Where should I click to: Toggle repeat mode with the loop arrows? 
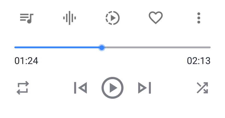click(x=23, y=88)
